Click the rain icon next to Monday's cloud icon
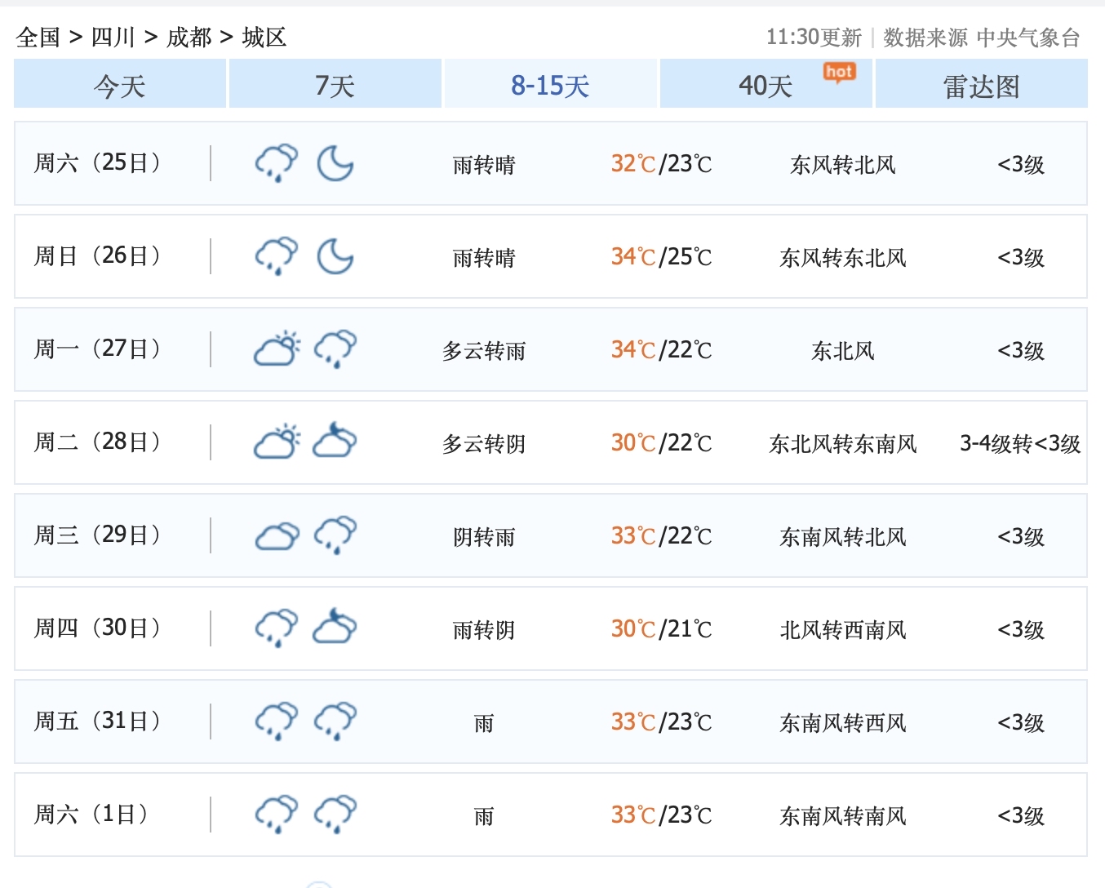 335,349
